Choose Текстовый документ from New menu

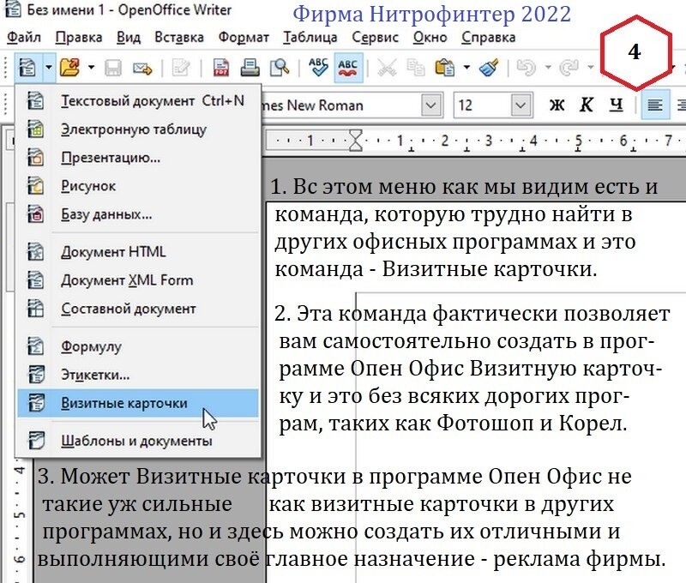138,101
